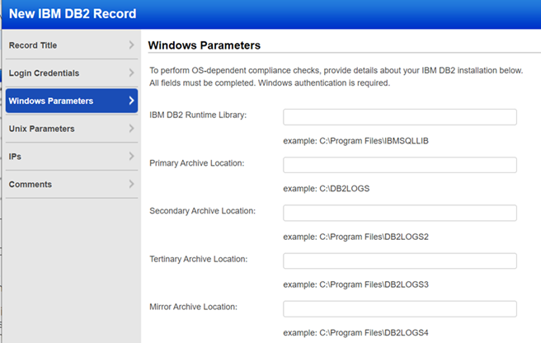Click the Windows Parameters heading
Viewport: 541px width, 343px height.
[204, 45]
